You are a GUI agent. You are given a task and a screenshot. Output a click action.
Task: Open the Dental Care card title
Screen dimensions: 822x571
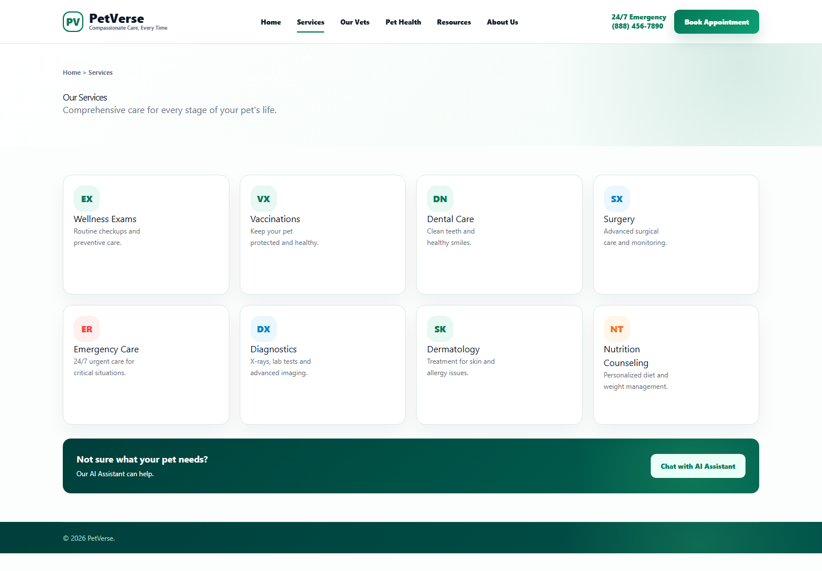[450, 219]
